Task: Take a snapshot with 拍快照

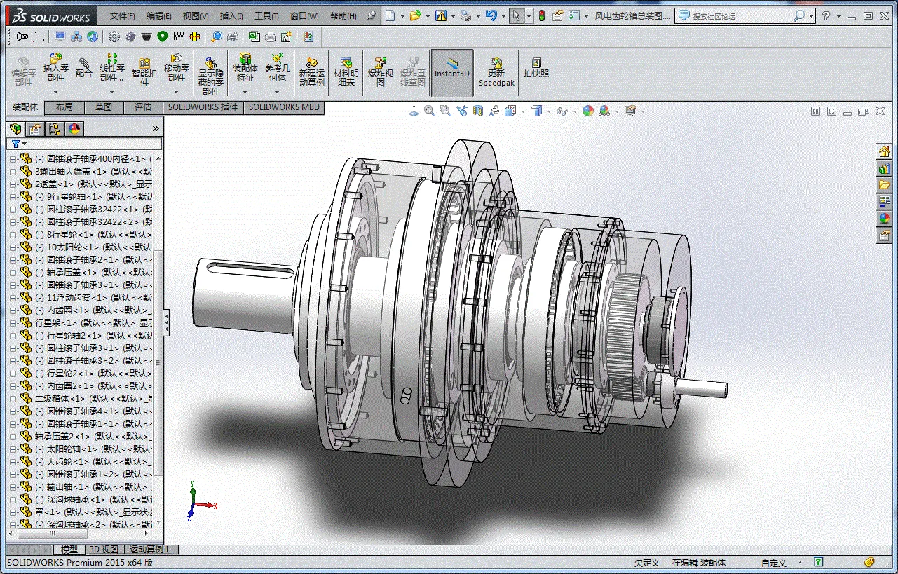Action: tap(536, 67)
